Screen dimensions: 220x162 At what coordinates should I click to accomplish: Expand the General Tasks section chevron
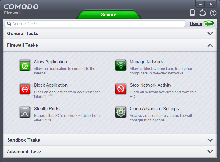[210, 34]
